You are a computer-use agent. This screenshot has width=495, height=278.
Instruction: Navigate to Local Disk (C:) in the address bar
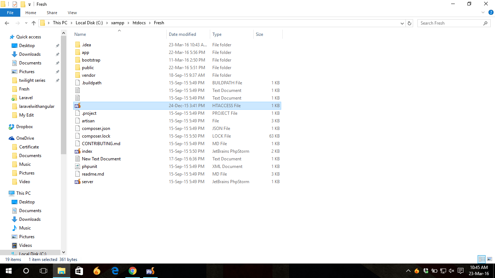click(x=89, y=23)
